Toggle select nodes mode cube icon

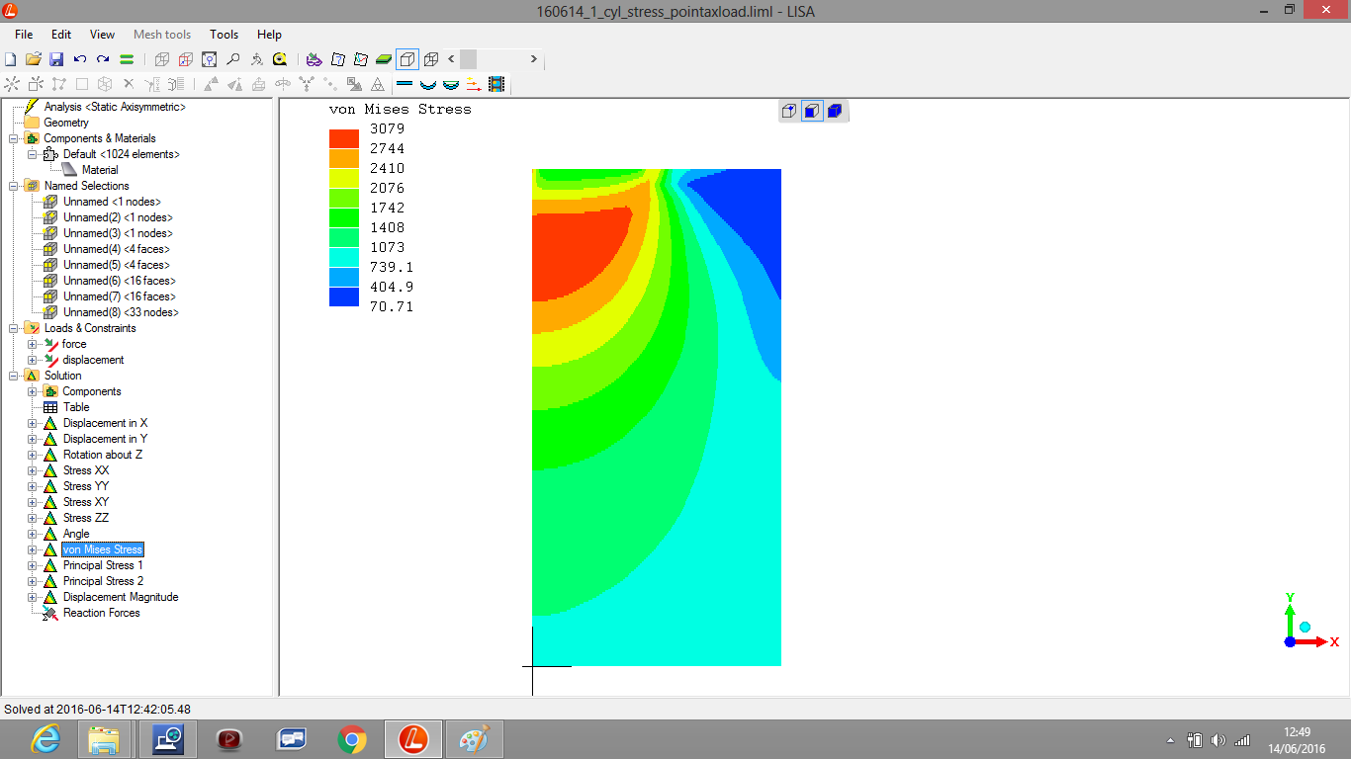coord(788,111)
